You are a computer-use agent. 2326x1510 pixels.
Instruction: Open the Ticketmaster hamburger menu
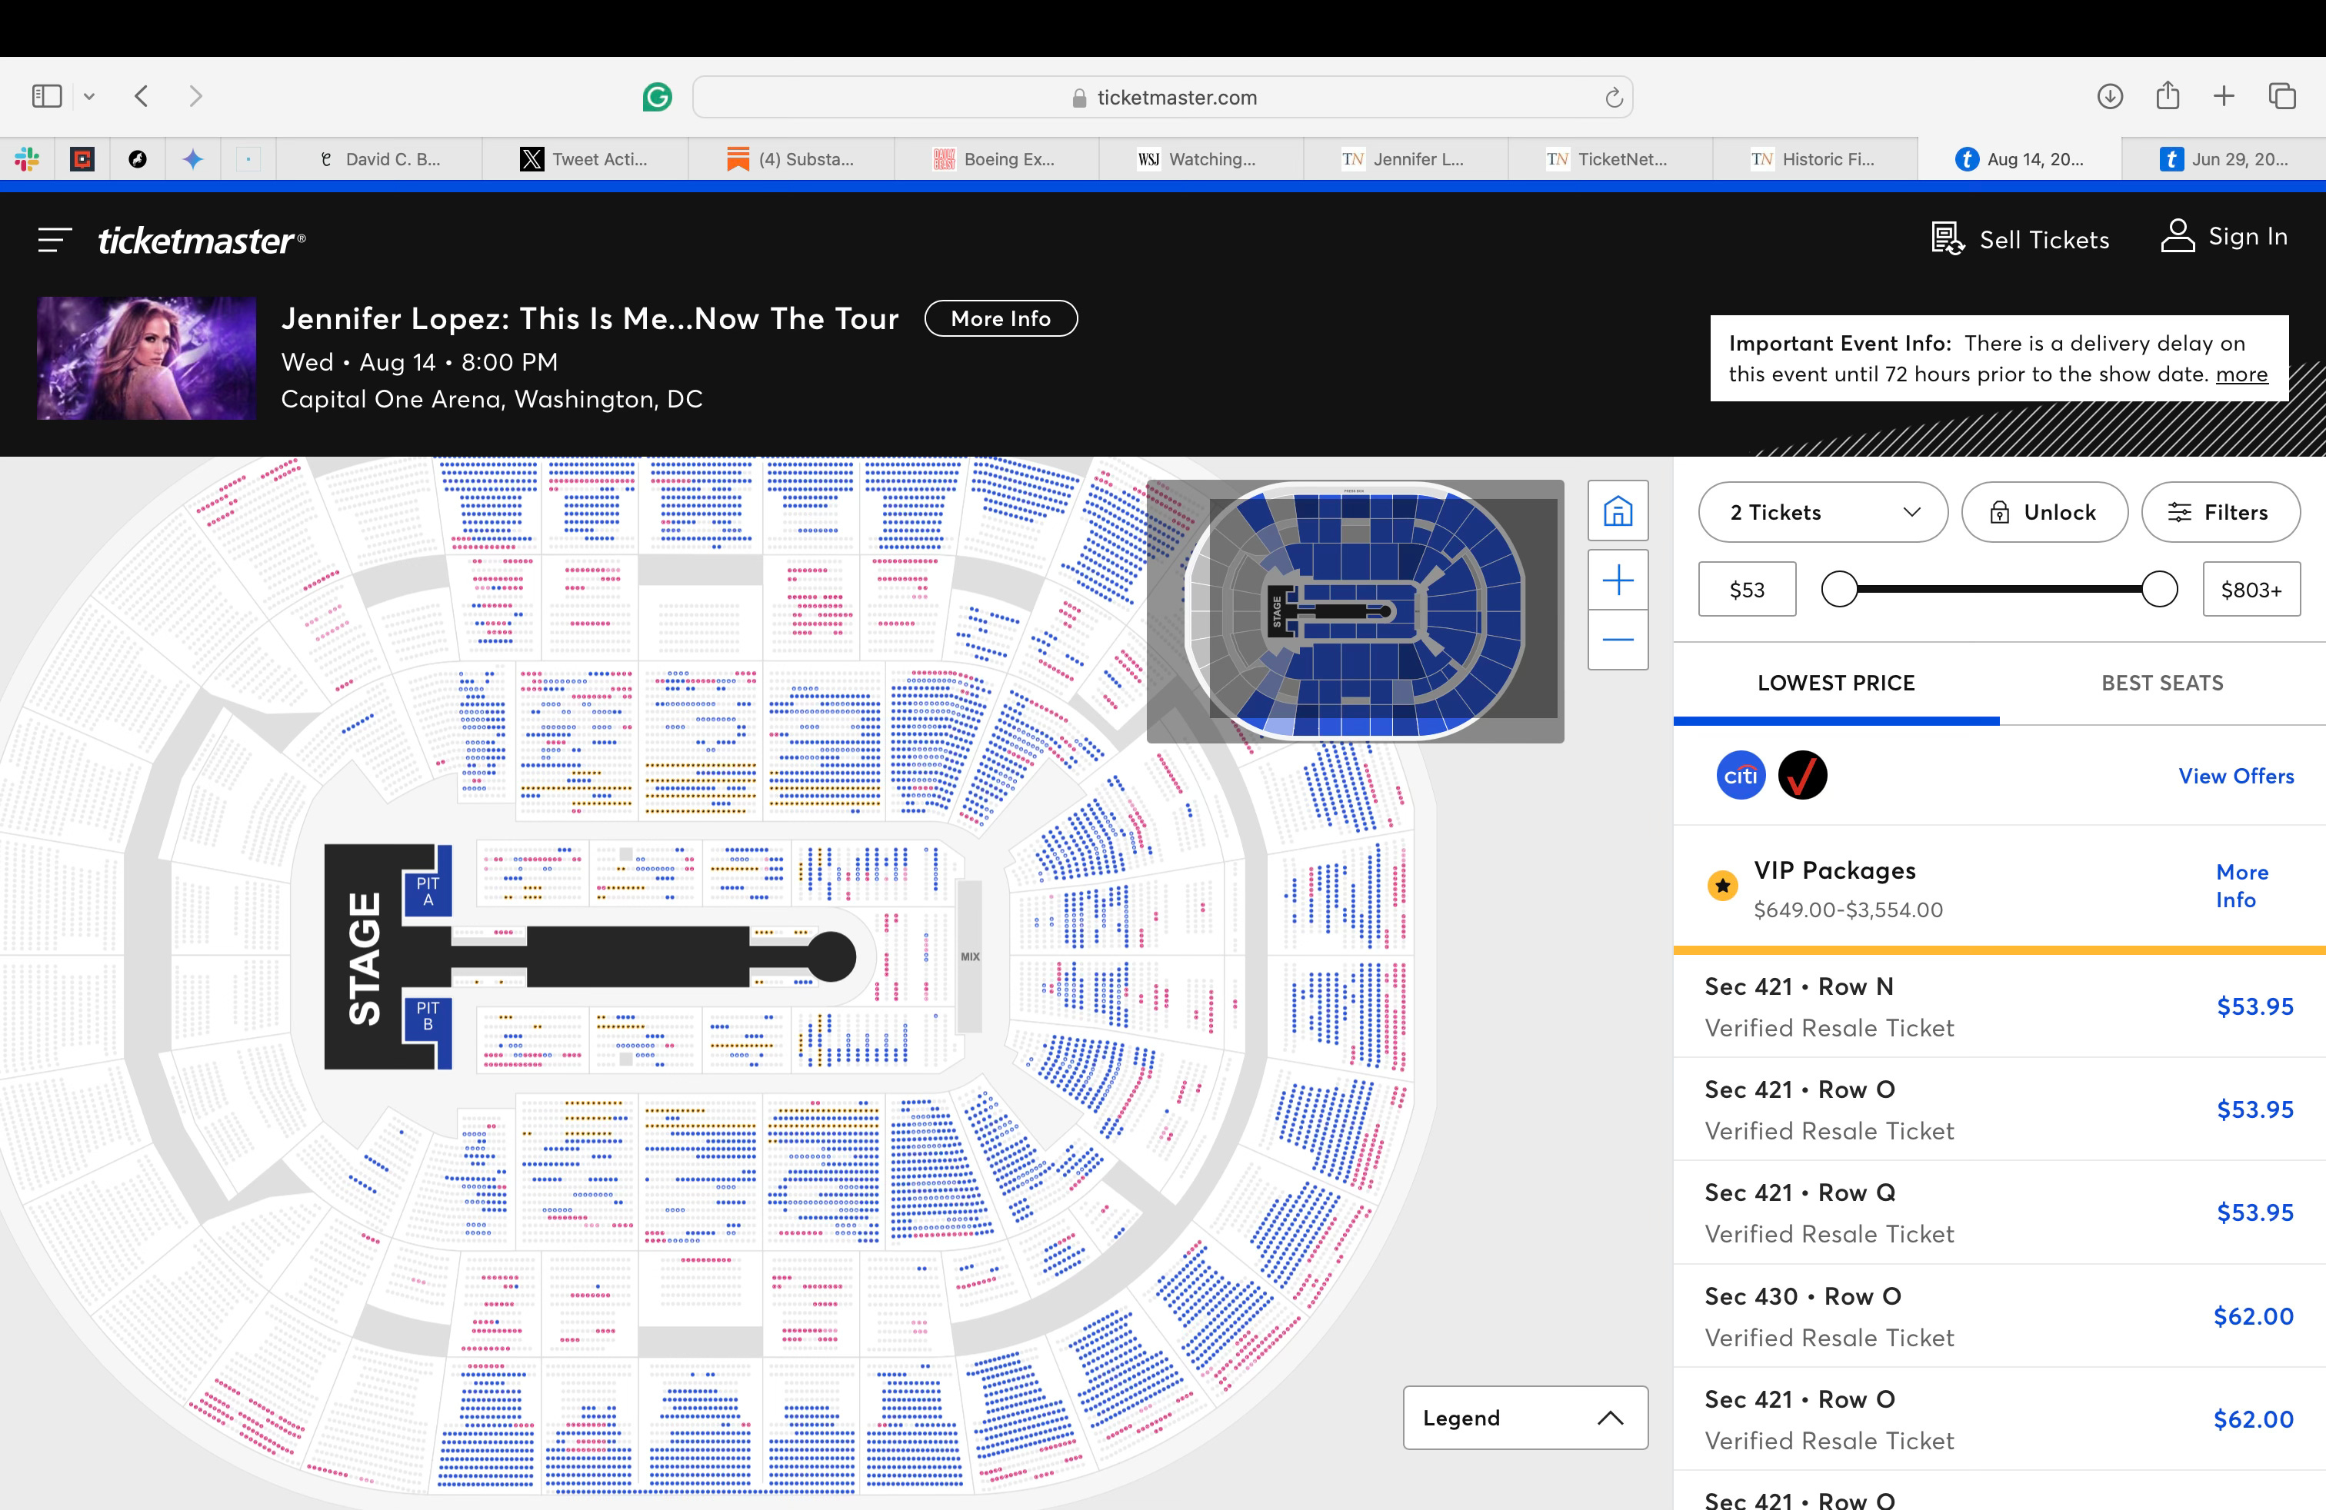click(55, 239)
